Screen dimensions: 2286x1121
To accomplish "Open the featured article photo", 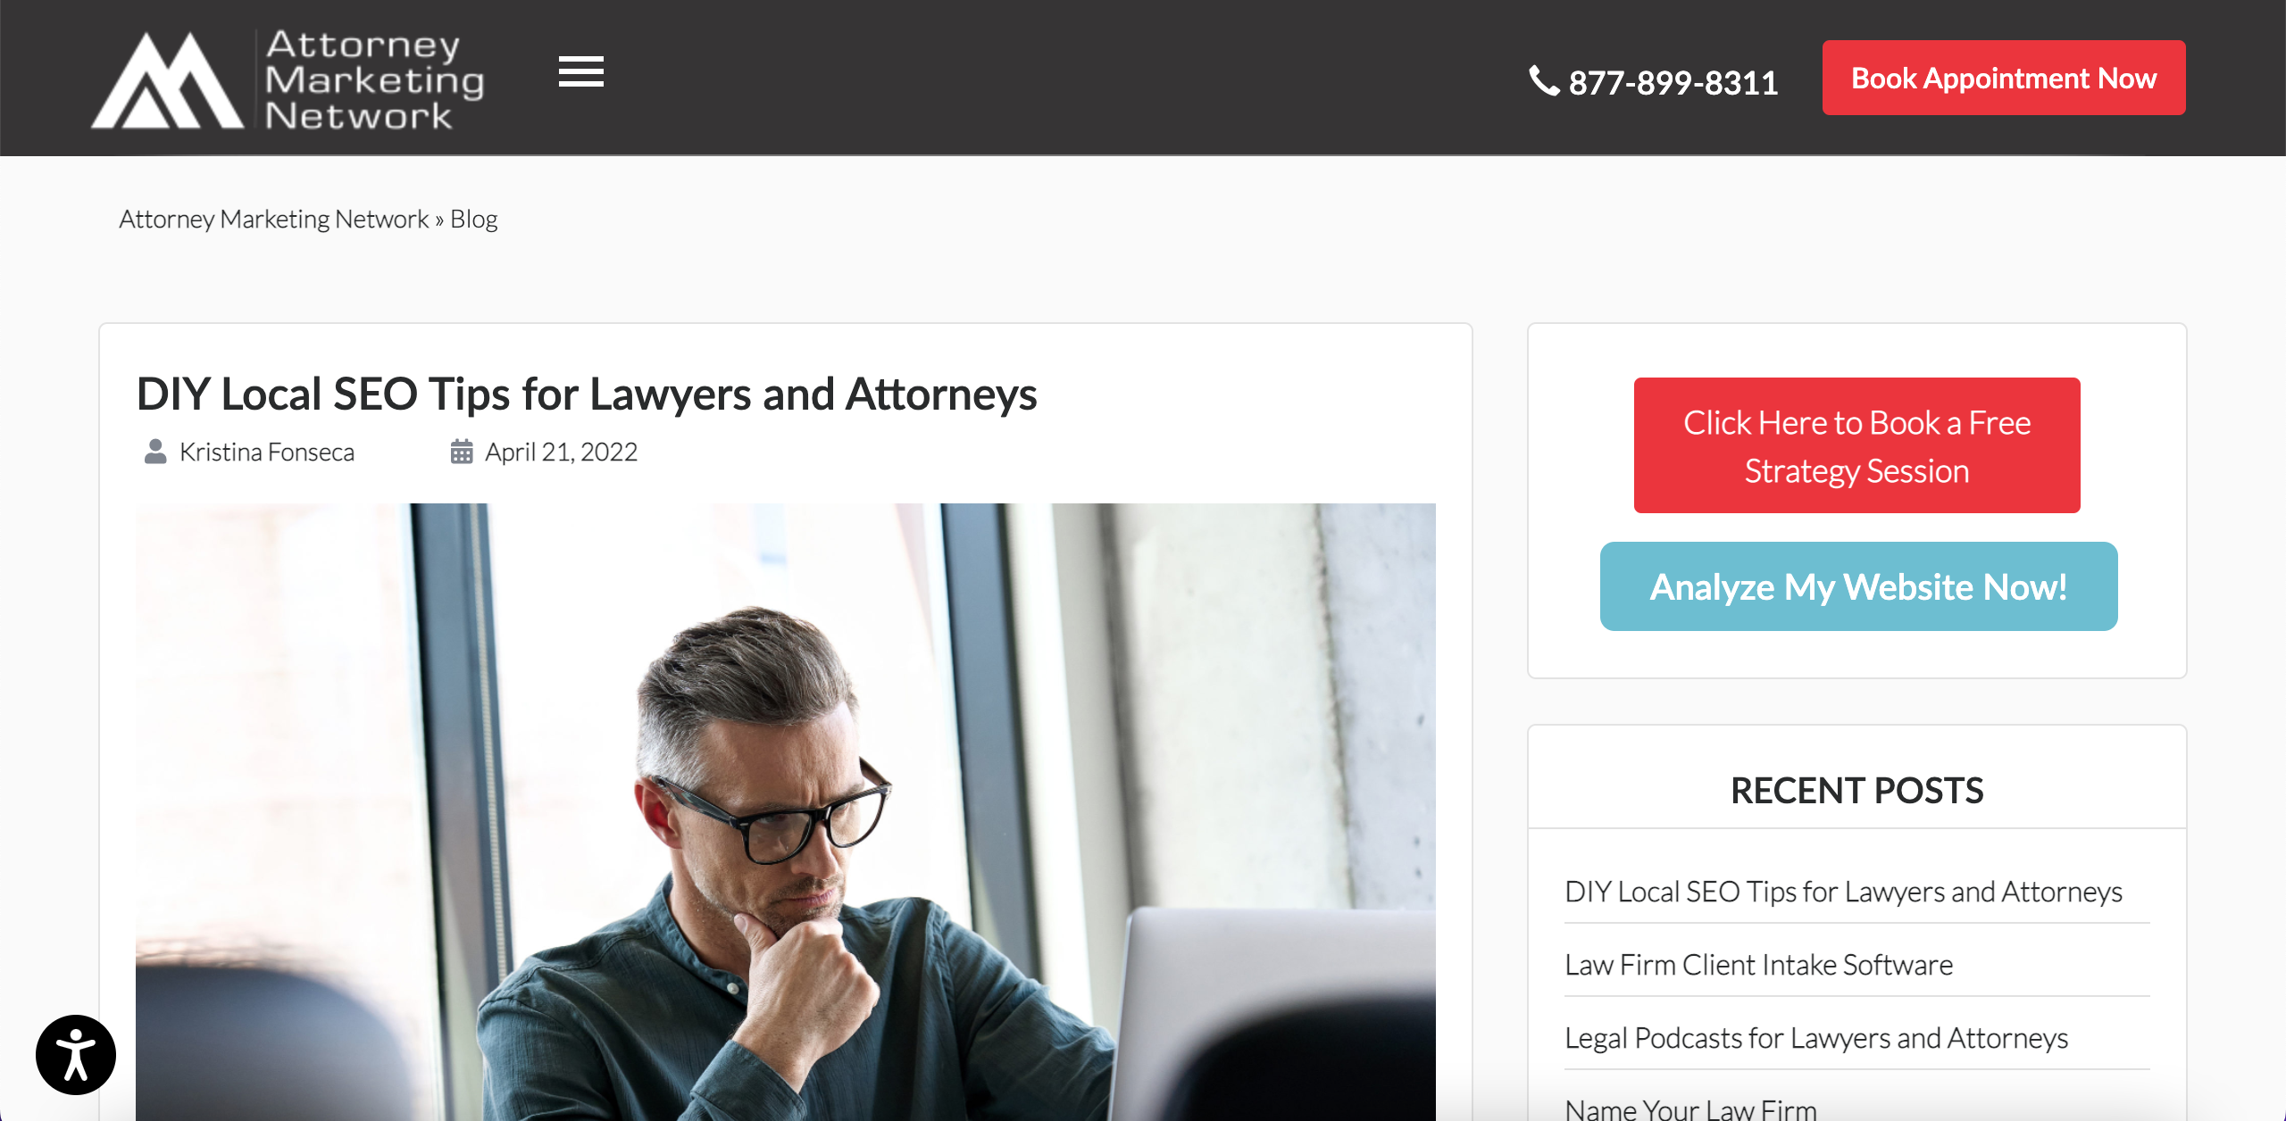I will [x=786, y=812].
